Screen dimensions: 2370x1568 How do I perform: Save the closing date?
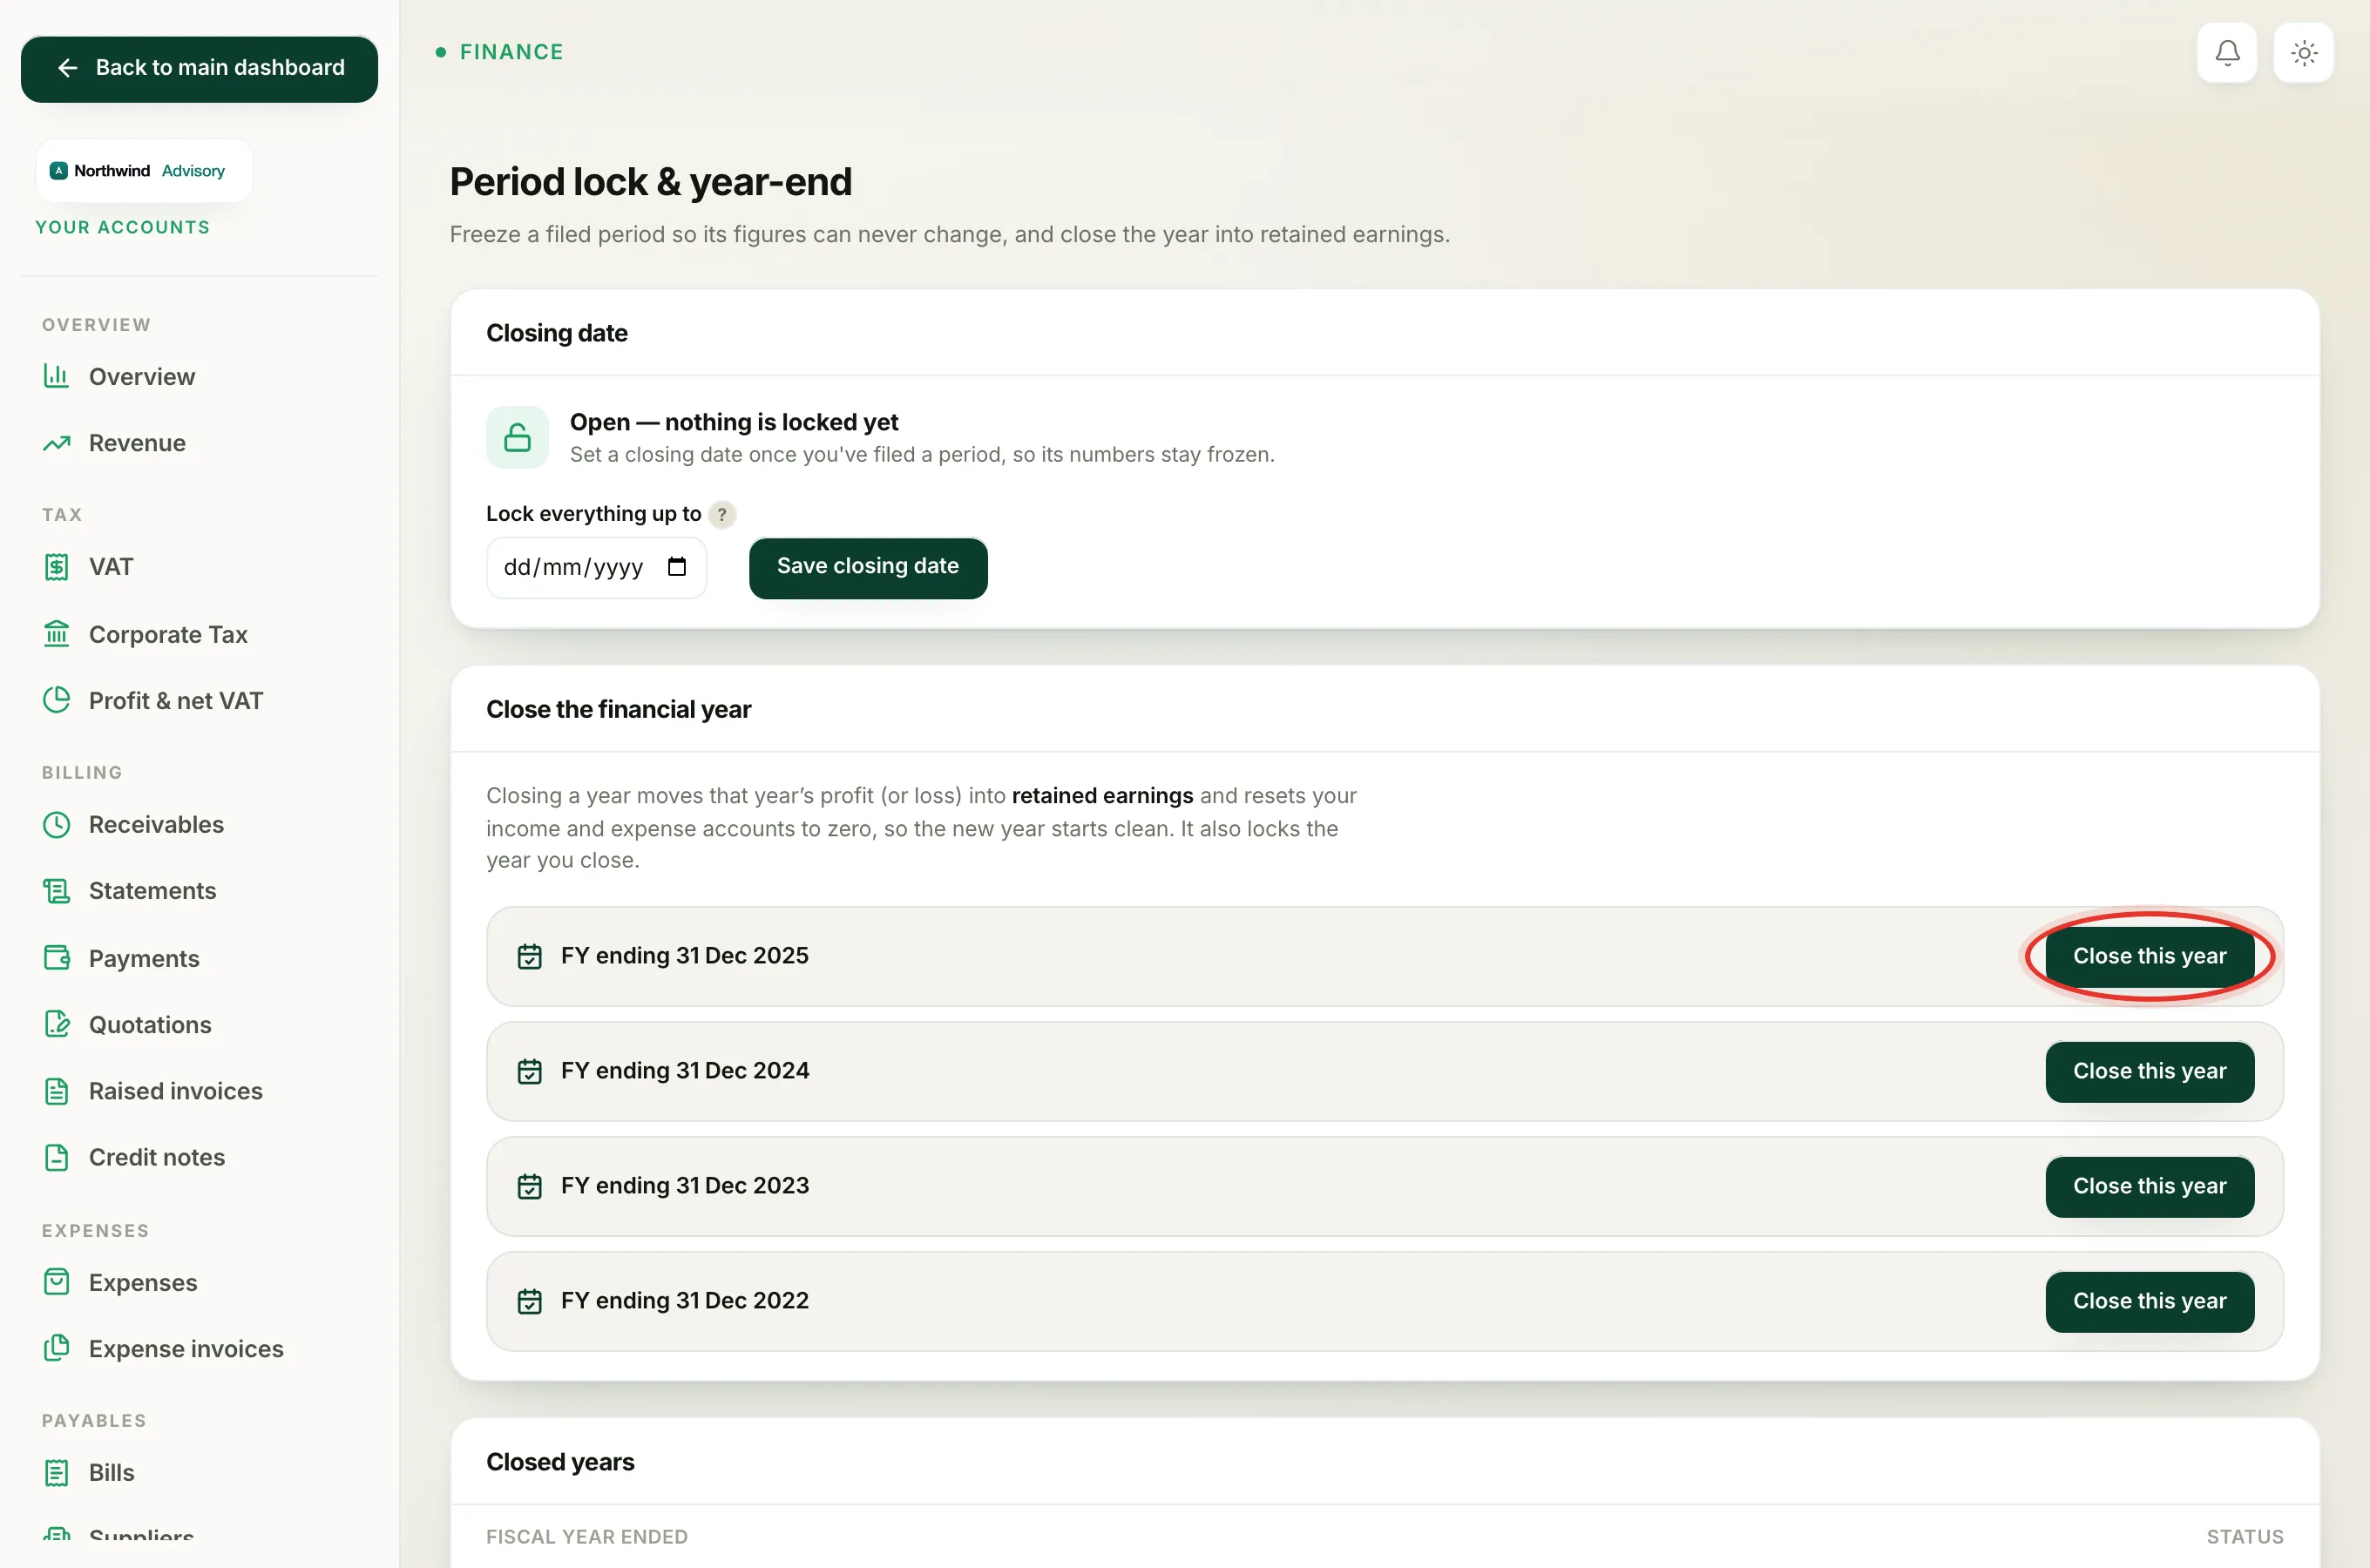click(x=867, y=567)
